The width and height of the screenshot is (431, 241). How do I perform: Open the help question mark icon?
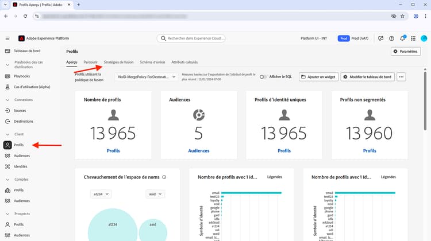[x=391, y=38]
